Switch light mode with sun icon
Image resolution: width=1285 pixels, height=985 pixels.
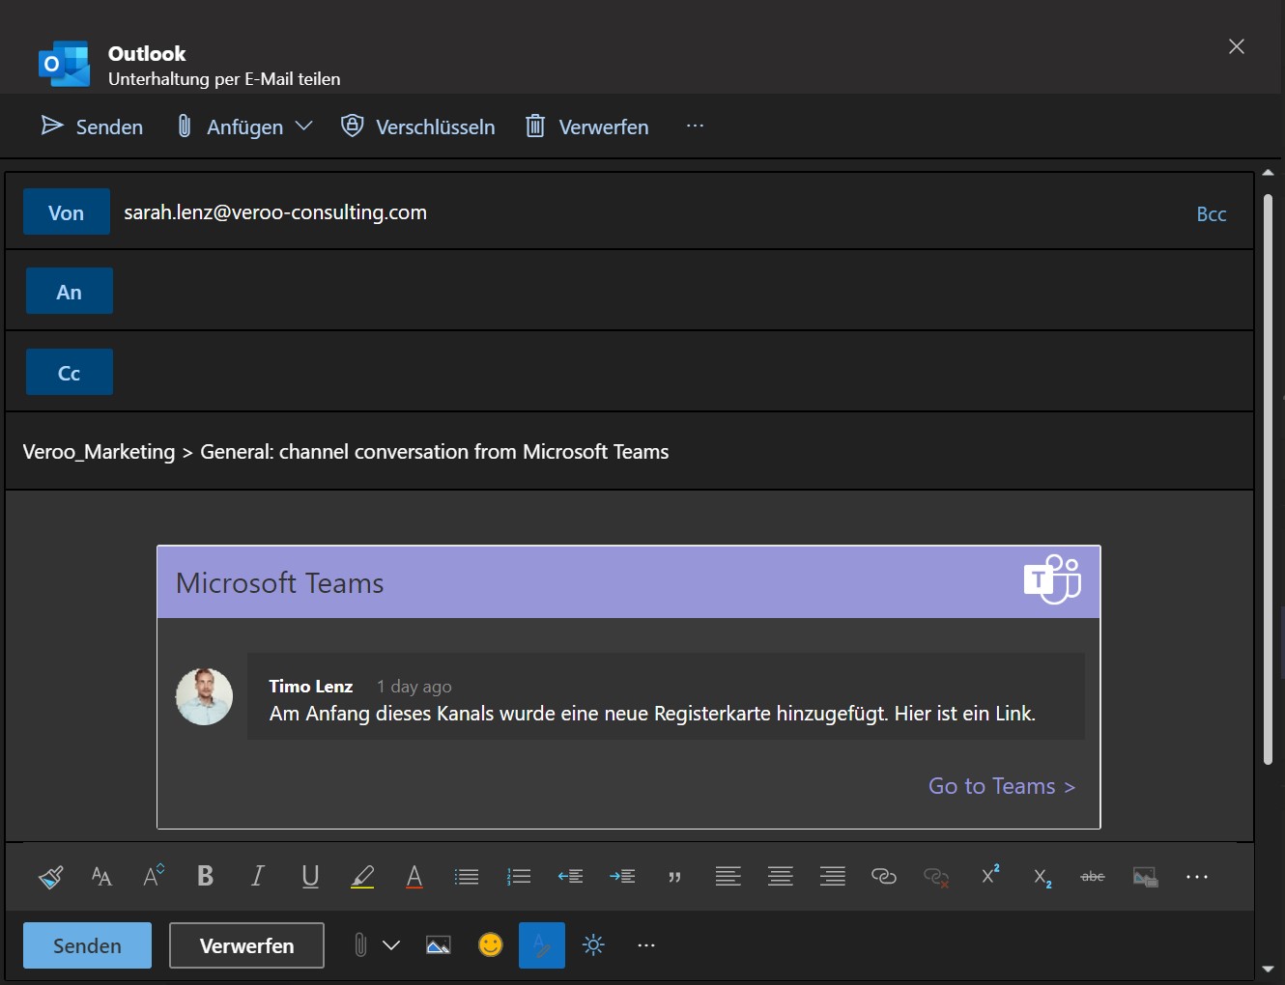pos(593,945)
